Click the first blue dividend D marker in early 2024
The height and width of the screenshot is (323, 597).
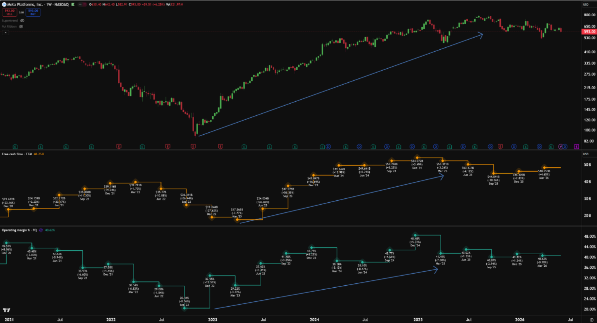coord(328,146)
